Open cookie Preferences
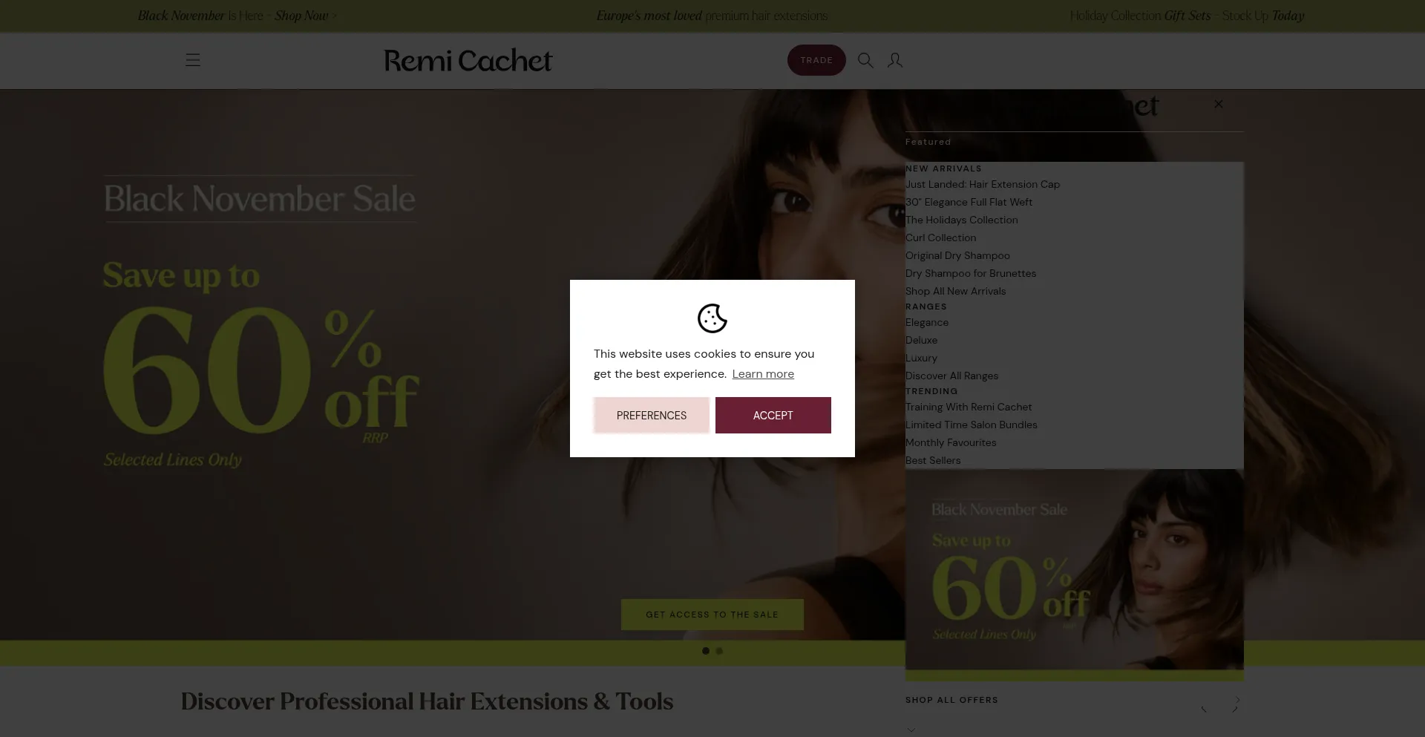1425x737 pixels. click(x=652, y=415)
